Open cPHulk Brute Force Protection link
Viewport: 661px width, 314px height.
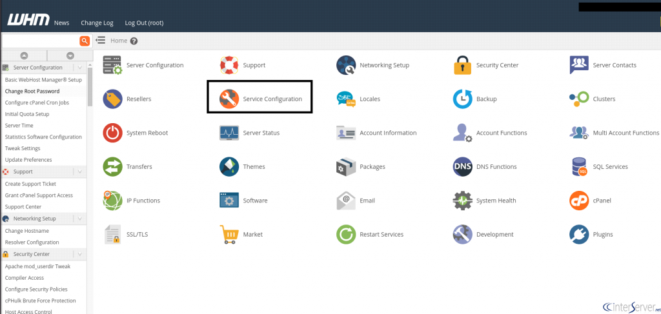click(41, 300)
